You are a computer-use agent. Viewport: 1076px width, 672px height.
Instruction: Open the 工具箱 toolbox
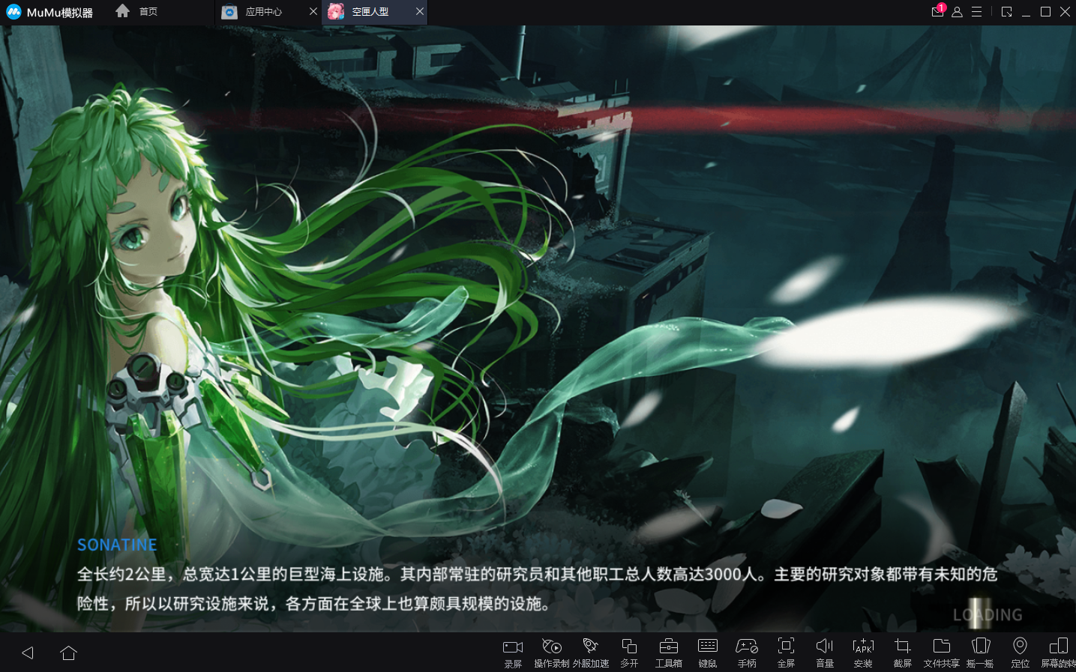pyautogui.click(x=669, y=653)
